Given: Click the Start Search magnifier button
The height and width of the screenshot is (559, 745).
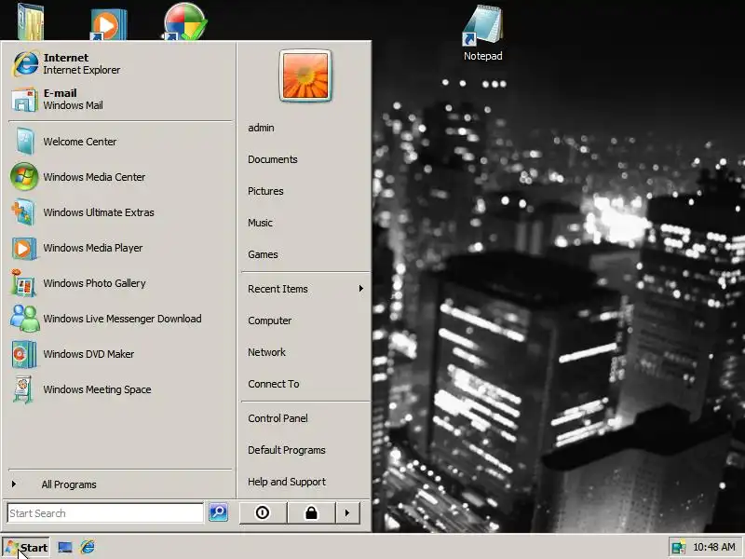Looking at the screenshot, I should point(219,512).
